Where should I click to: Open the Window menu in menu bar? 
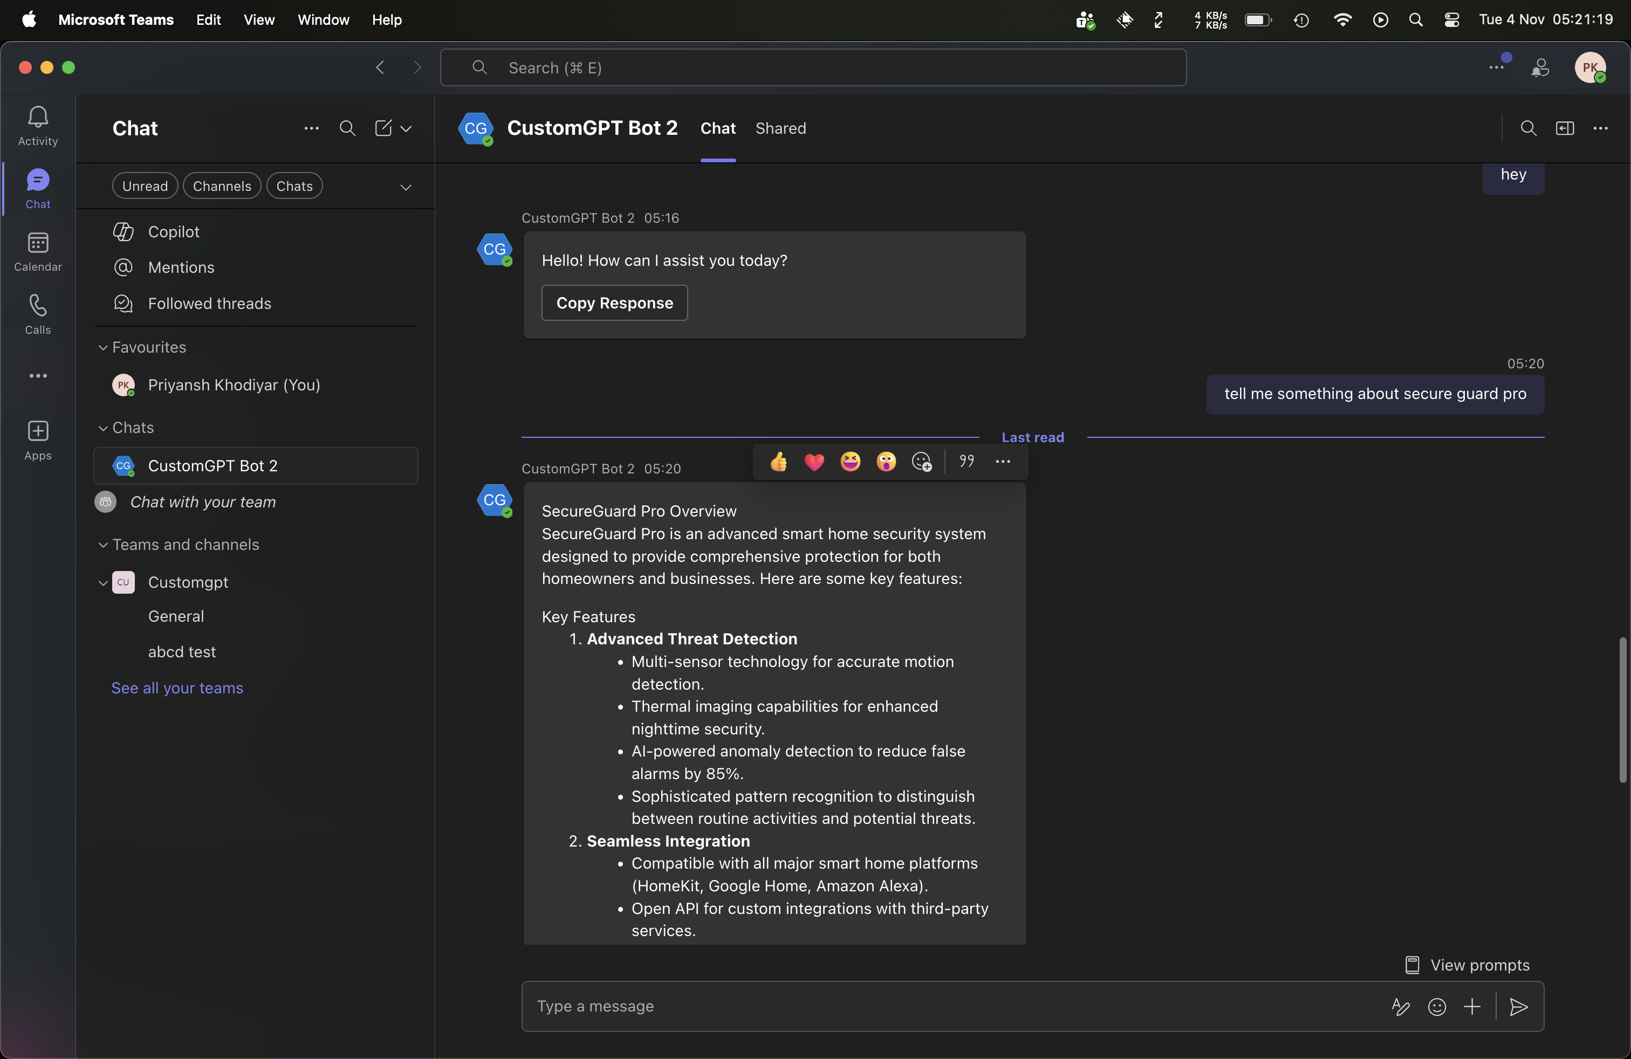pos(323,20)
